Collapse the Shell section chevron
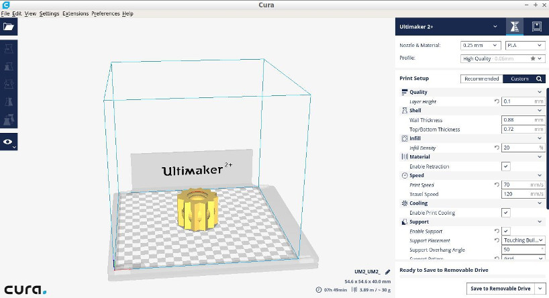Image resolution: width=549 pixels, height=298 pixels. 540,110
